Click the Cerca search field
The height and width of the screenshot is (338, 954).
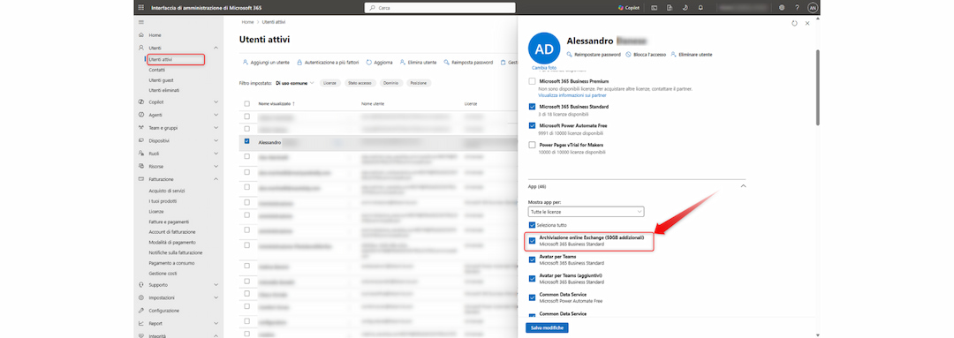click(x=439, y=8)
